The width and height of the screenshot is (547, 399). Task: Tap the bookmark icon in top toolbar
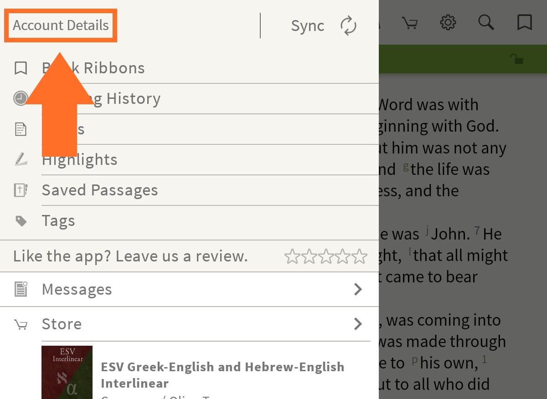(x=525, y=22)
